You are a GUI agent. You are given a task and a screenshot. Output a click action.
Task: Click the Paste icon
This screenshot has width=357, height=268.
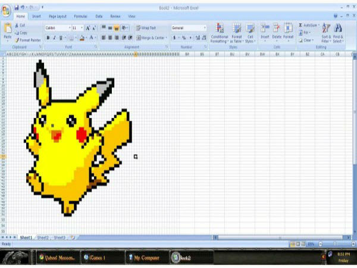tap(7, 30)
